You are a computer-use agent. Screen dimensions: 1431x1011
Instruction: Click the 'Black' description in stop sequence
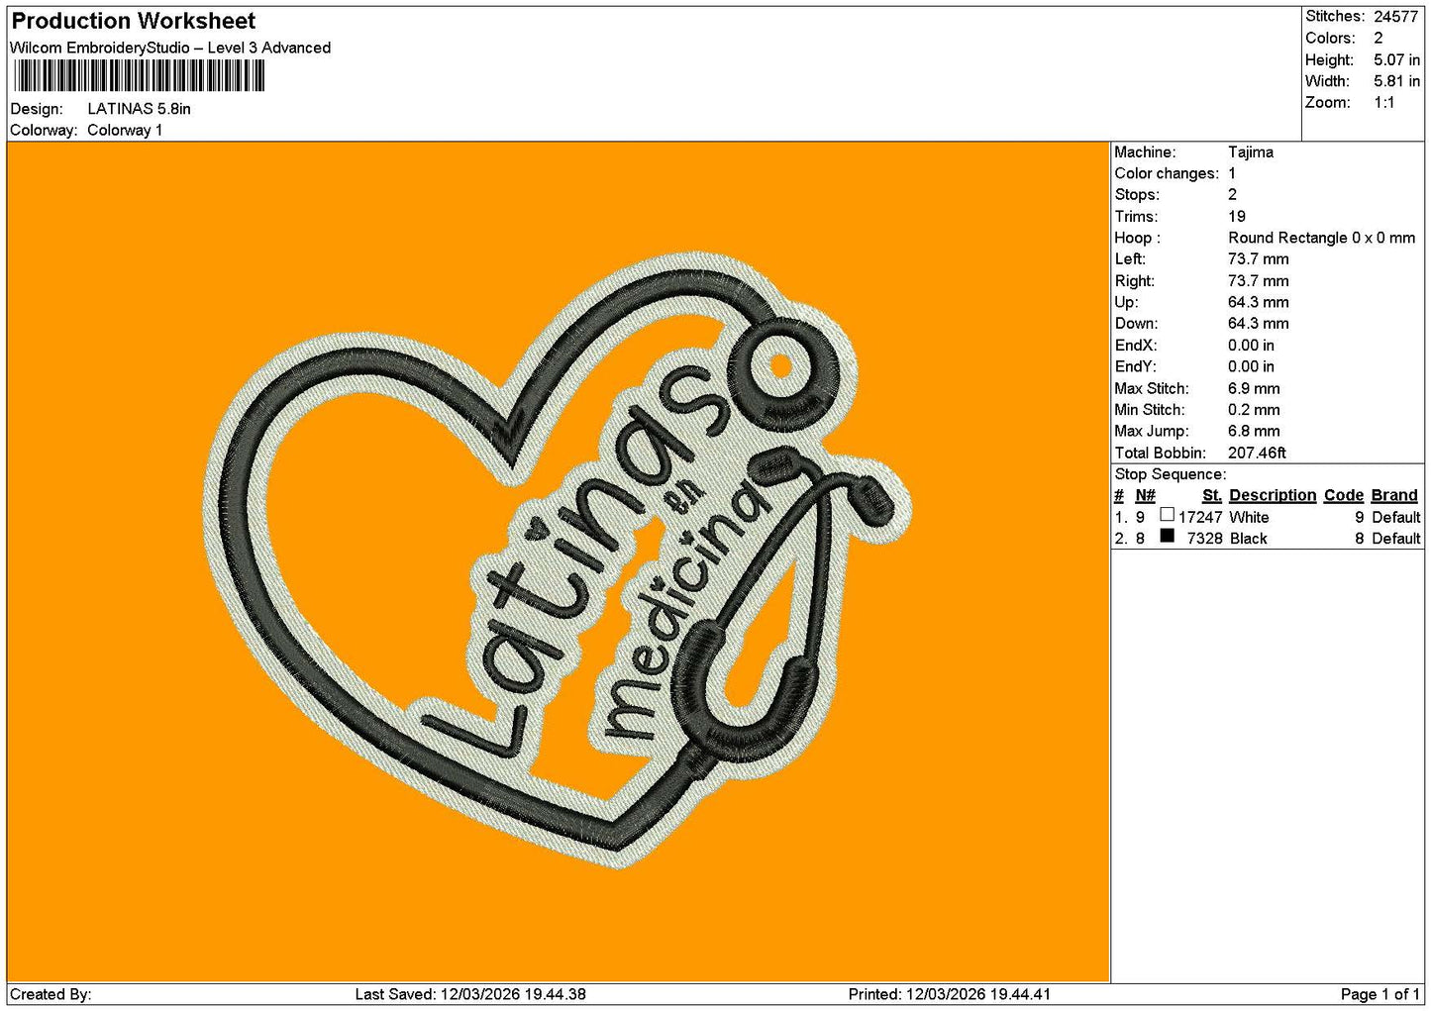pyautogui.click(x=1248, y=539)
